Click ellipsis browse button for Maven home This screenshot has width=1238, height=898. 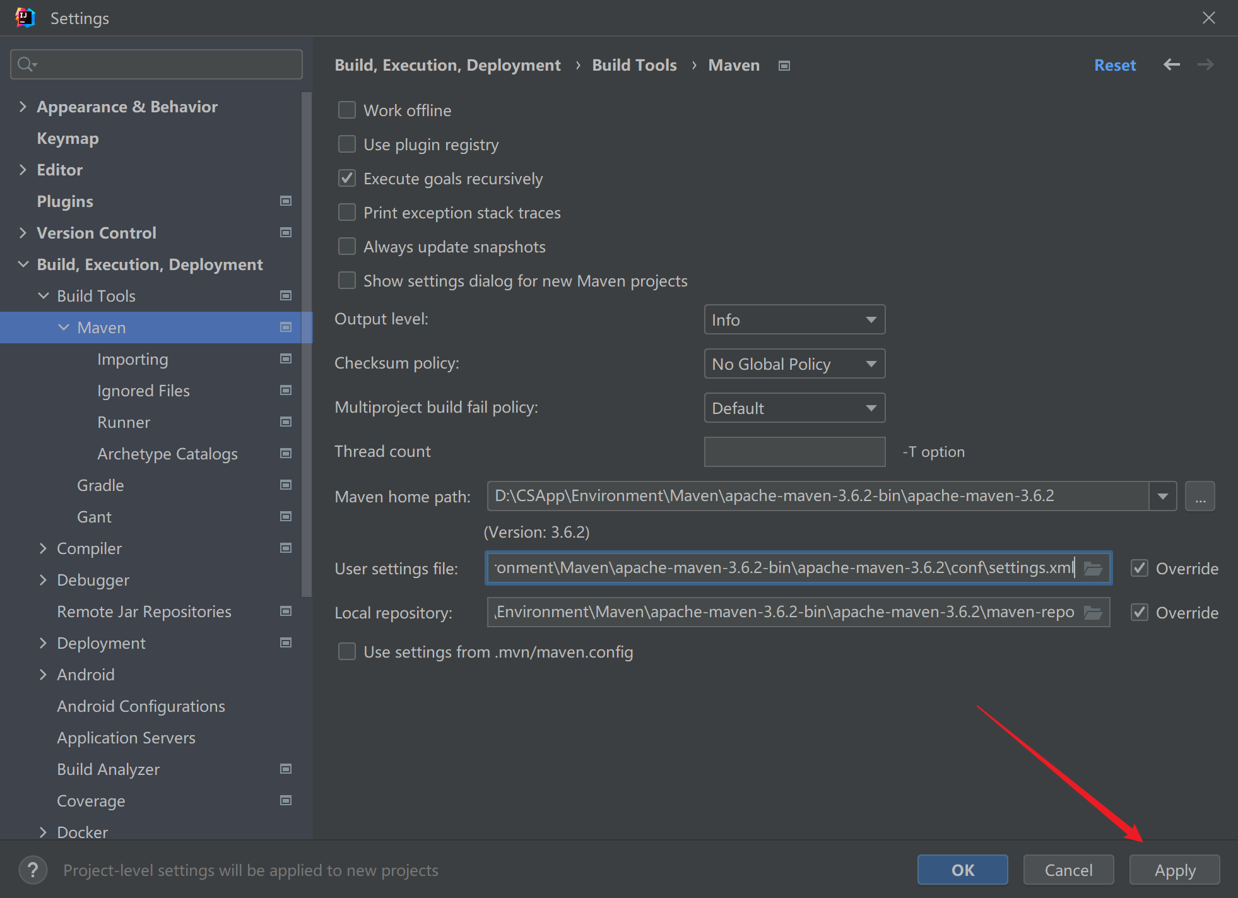pos(1200,497)
